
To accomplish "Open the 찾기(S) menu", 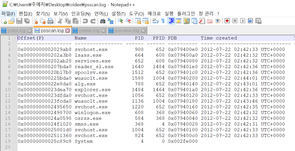I will pyautogui.click(x=43, y=14).
